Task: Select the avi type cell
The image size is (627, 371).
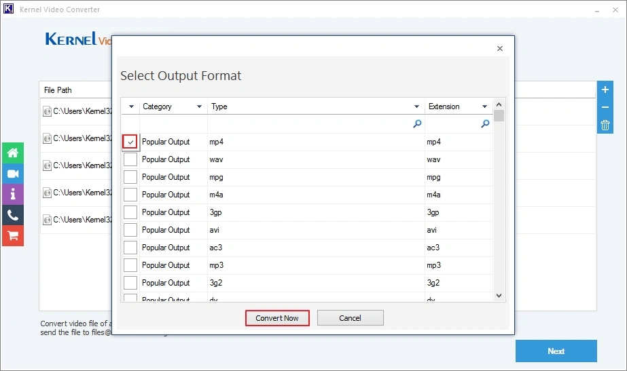Action: point(316,230)
